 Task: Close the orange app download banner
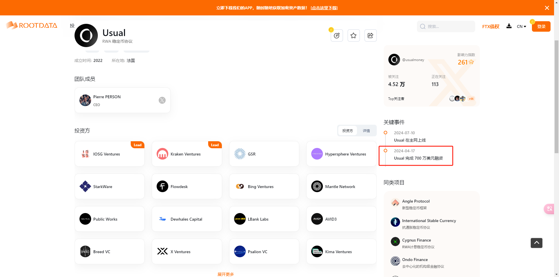[547, 8]
